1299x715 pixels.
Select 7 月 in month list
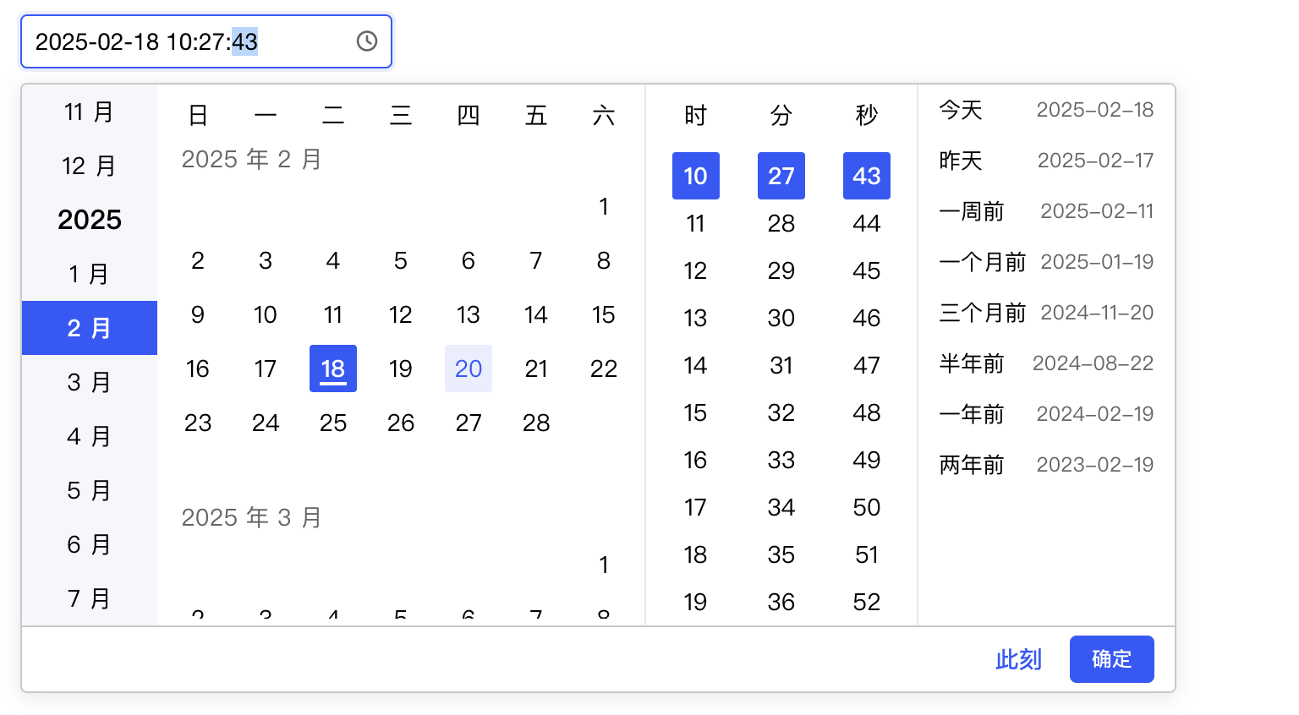[x=90, y=598]
